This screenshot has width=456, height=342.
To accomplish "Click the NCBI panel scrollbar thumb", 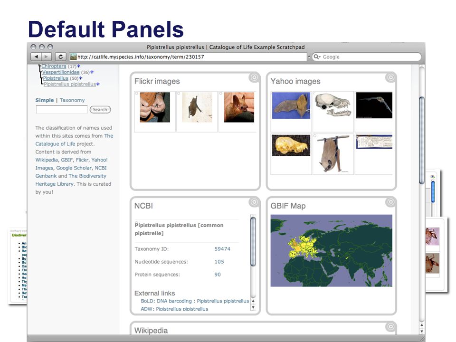I will 253,241.
